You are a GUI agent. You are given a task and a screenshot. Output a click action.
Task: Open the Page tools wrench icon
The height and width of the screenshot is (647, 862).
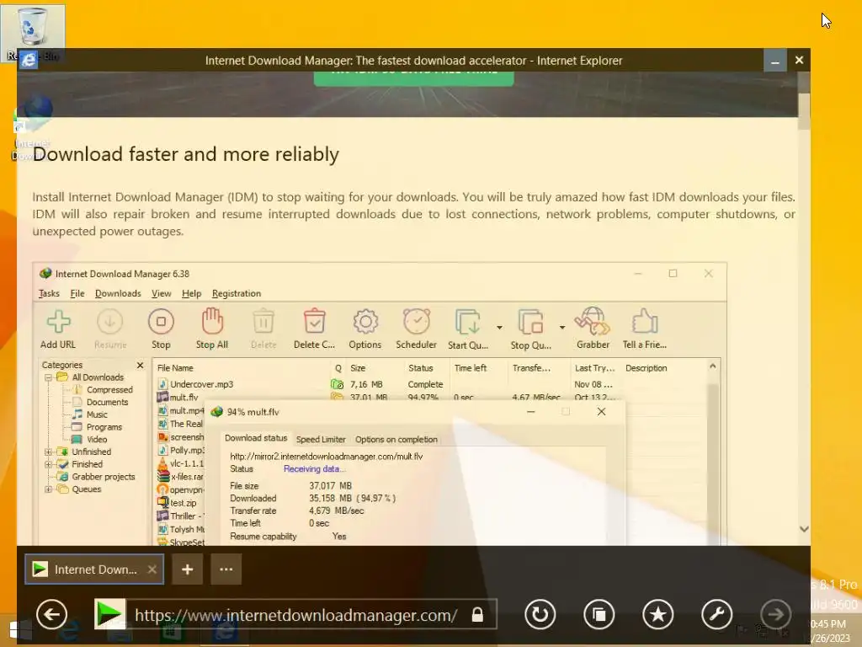point(717,614)
